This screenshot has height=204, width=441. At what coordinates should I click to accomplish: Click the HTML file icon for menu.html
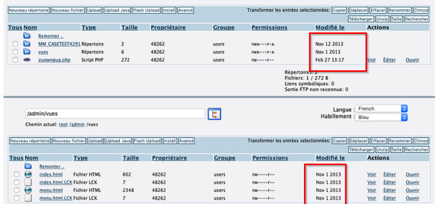coord(28,191)
